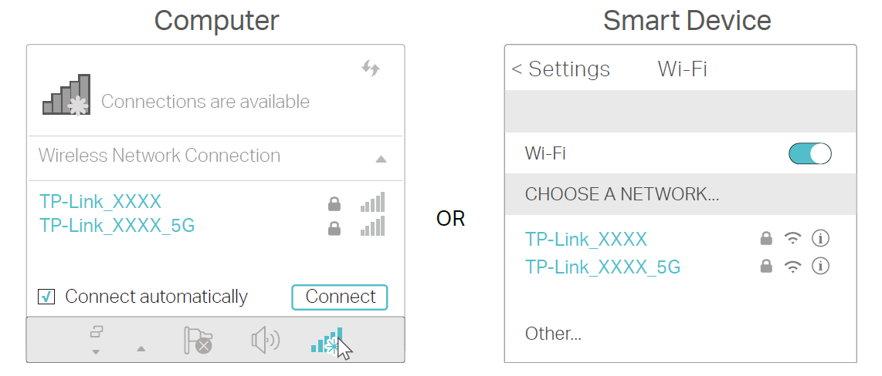Open the Action Center flag icon
The height and width of the screenshot is (376, 882).
(198, 340)
